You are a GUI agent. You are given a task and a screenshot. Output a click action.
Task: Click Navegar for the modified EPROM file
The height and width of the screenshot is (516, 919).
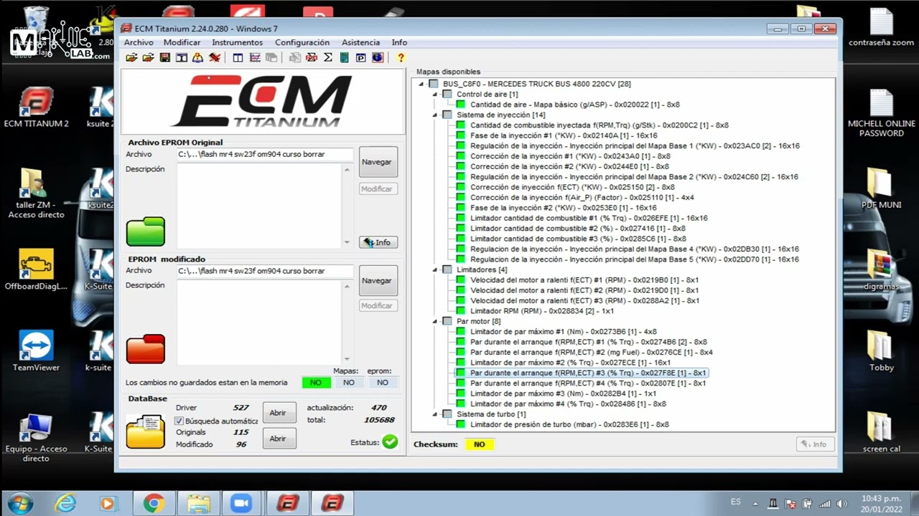tap(378, 281)
